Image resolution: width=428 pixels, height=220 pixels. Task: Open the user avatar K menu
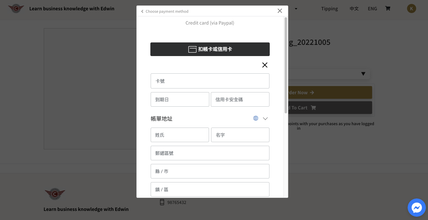click(x=411, y=8)
